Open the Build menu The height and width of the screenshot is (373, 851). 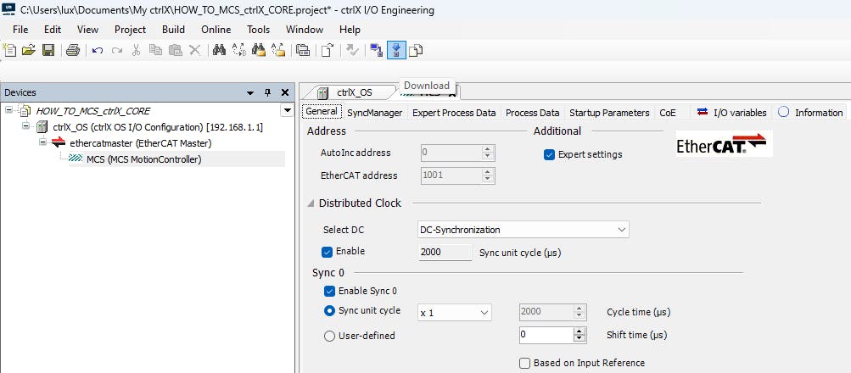(173, 30)
